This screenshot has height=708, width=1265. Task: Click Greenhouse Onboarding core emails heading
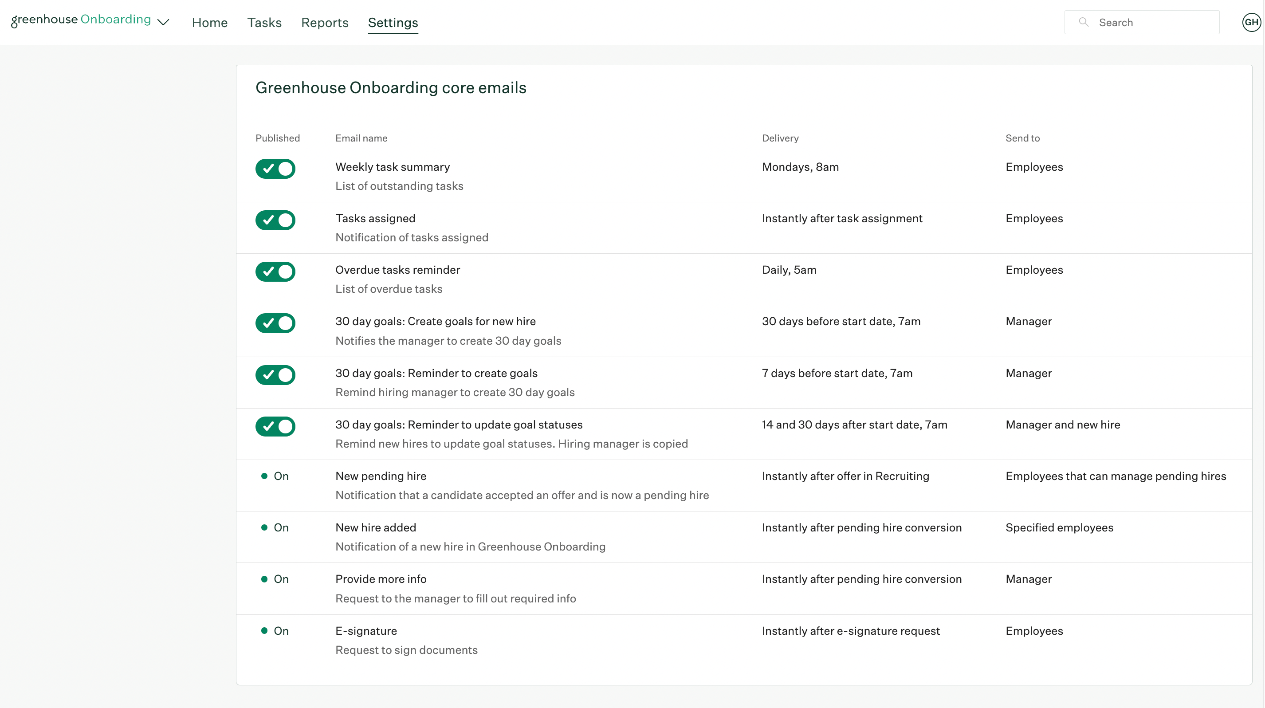tap(391, 88)
